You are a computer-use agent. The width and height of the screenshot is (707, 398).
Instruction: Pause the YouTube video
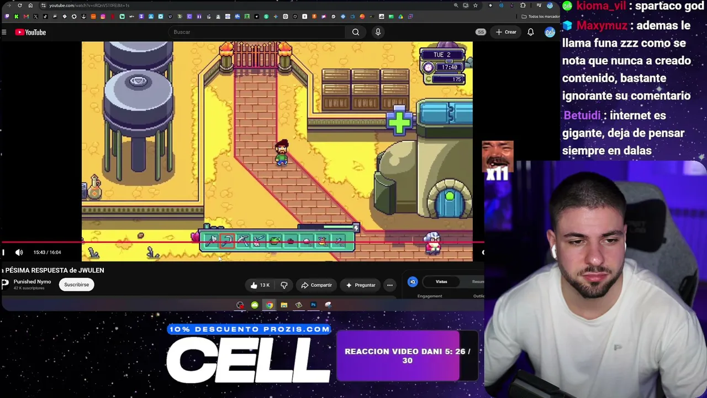[x=3, y=253]
